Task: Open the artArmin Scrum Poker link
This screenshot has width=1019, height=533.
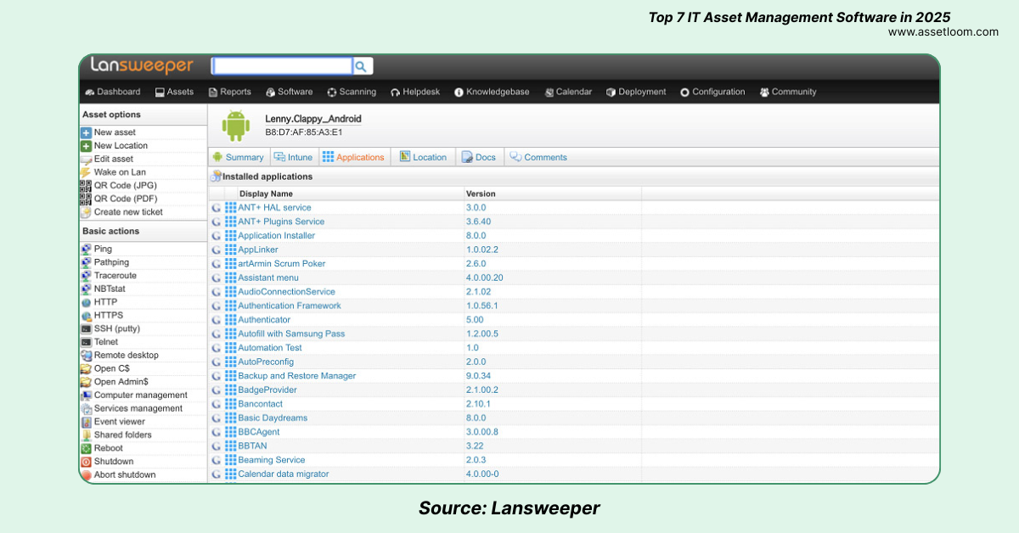Action: (x=281, y=264)
